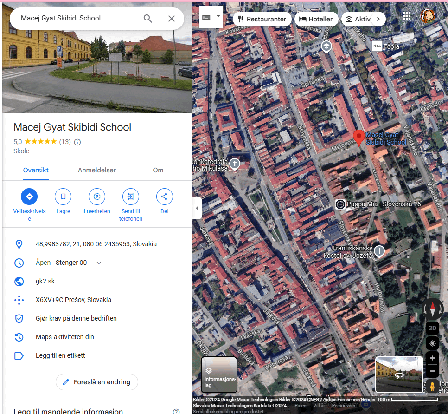Viewport: 448px width, 414px height.
Task: Select the Restauranter filter chip
Action: pyautogui.click(x=262, y=19)
